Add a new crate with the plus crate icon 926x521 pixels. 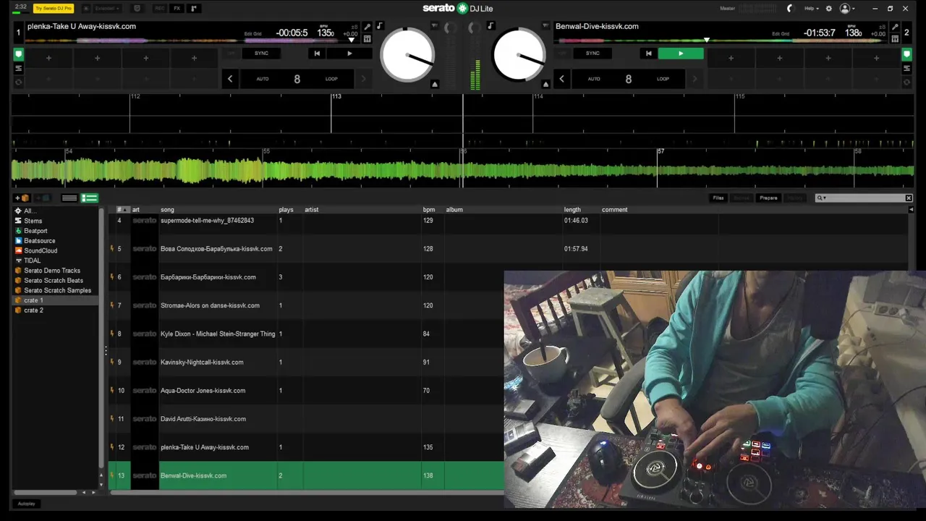click(x=22, y=198)
